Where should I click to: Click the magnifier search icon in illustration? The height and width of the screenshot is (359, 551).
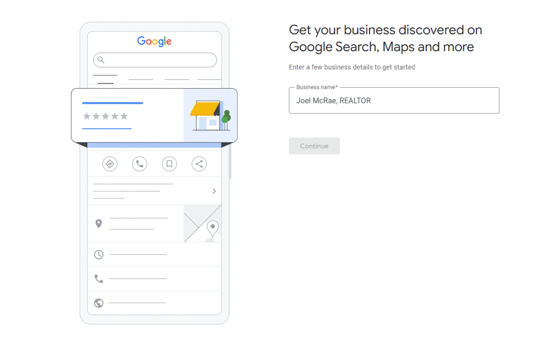click(101, 60)
